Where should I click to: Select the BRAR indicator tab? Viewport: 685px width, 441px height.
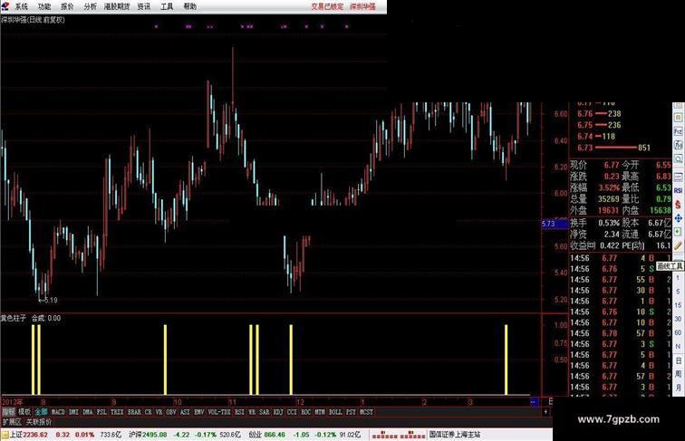(134, 412)
